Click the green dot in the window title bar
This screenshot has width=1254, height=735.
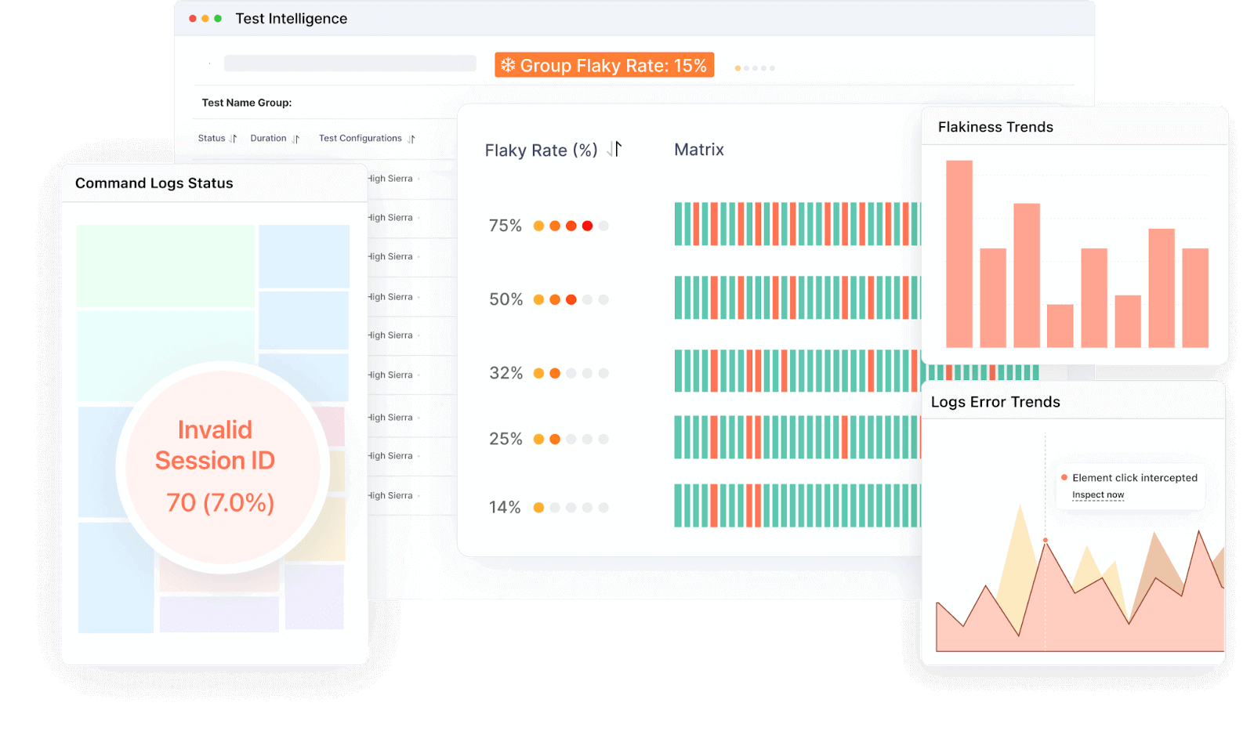pos(218,18)
